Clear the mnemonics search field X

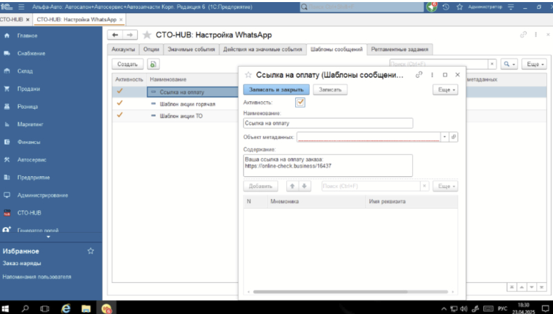pos(424,186)
